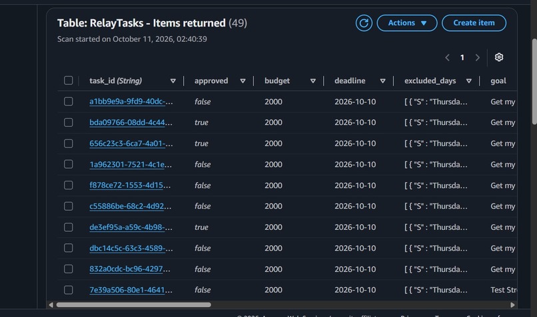The width and height of the screenshot is (537, 317).
Task: Click the page vertical scrollbar thumb
Action: (534, 81)
